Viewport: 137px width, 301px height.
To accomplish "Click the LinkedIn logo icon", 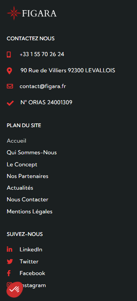I will tap(10, 249).
